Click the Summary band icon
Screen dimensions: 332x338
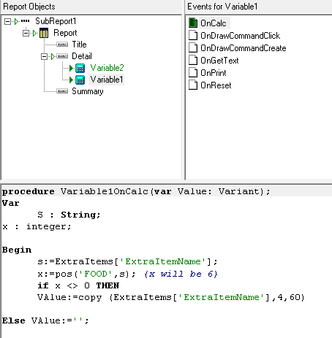(62, 91)
